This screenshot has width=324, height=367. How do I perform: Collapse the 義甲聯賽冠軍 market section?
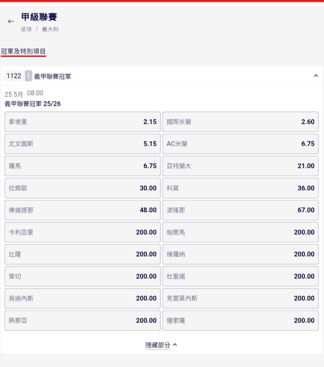[316, 76]
